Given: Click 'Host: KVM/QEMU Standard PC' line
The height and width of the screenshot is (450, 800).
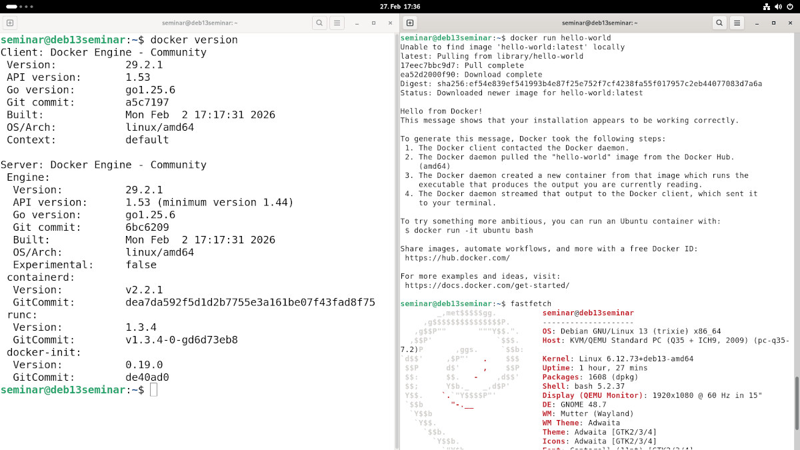Looking at the screenshot, I should [666, 341].
